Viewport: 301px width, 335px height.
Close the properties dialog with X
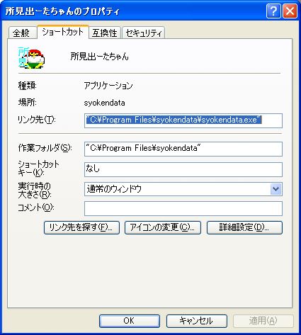[x=290, y=11]
